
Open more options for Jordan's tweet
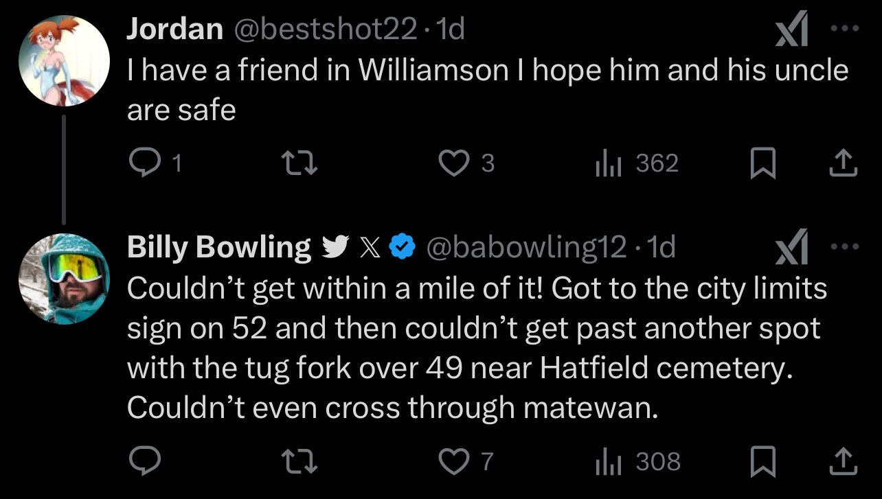pyautogui.click(x=845, y=30)
